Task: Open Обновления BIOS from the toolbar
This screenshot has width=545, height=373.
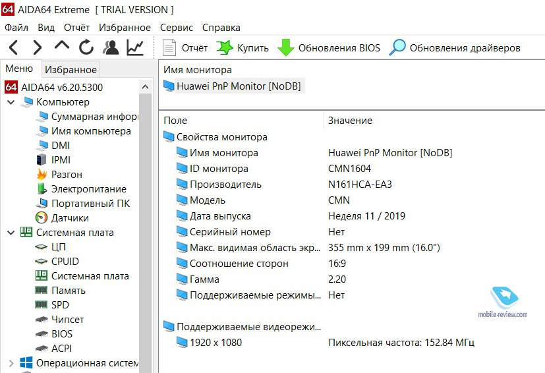Action: click(329, 47)
